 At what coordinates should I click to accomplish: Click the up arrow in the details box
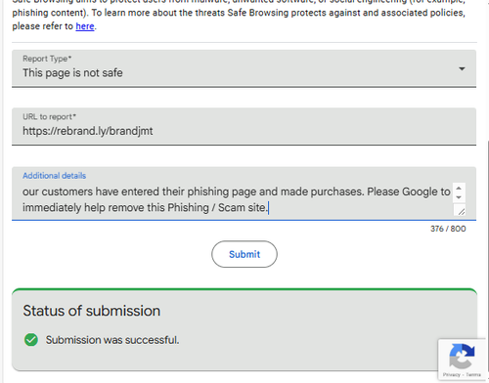pyautogui.click(x=459, y=189)
